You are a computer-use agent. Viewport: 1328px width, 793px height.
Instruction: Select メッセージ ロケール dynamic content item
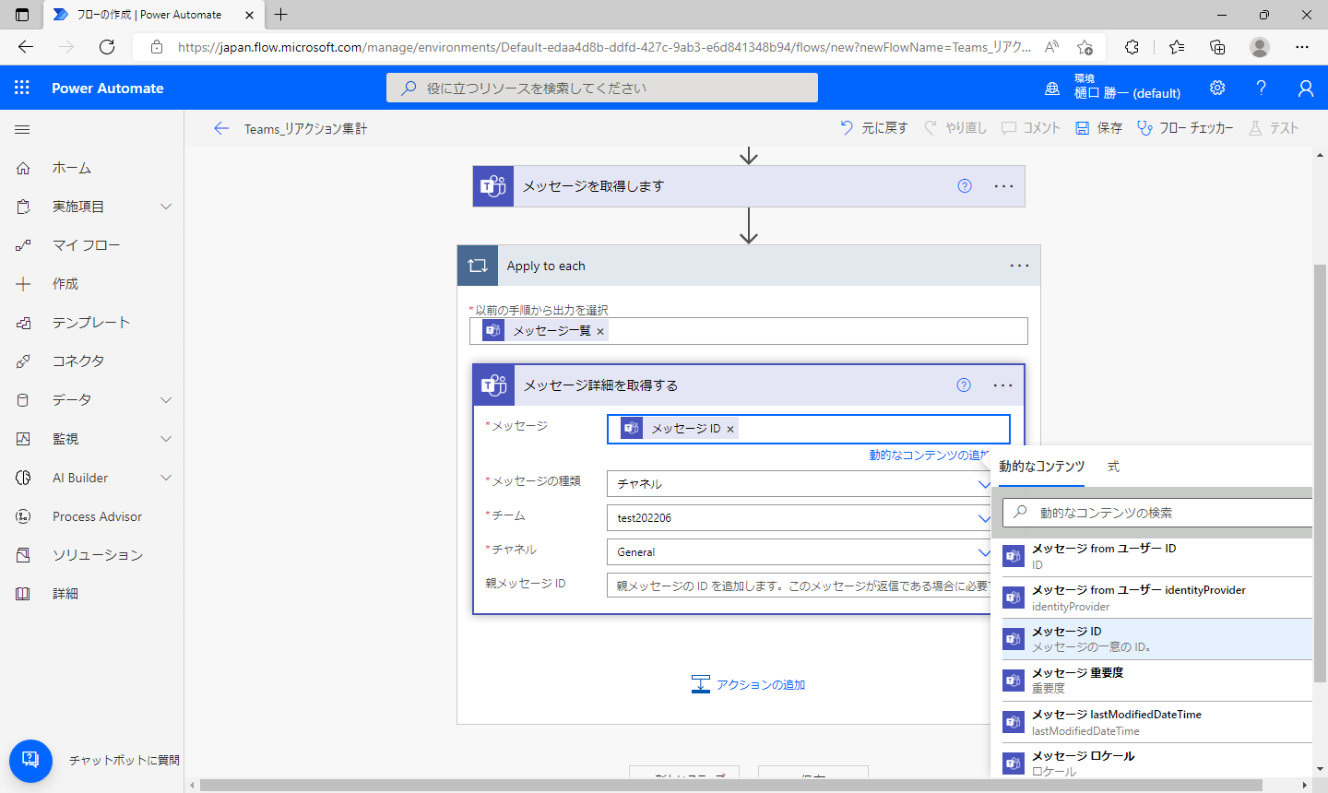pos(1157,763)
